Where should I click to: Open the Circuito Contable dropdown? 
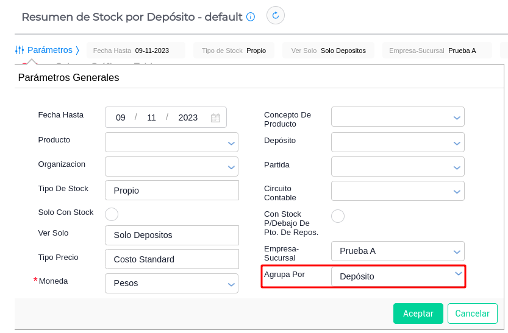[457, 191]
